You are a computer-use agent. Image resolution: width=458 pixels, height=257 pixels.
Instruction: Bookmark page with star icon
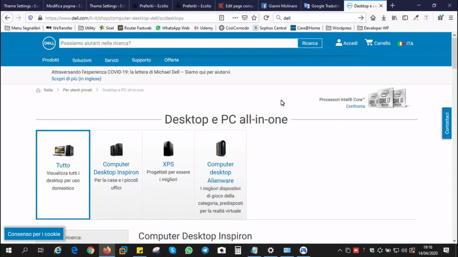point(254,18)
